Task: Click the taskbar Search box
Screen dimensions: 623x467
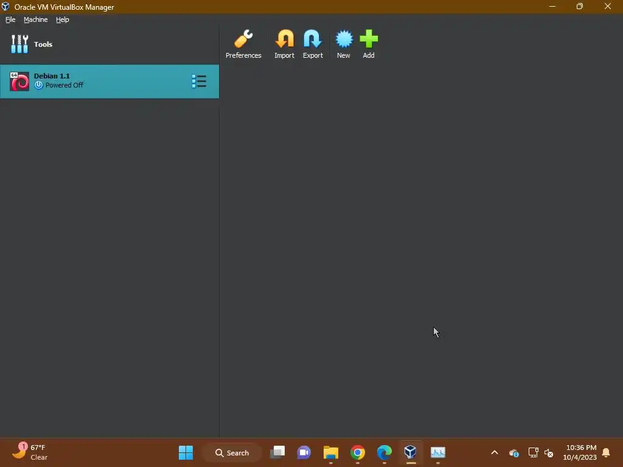Action: coord(232,452)
